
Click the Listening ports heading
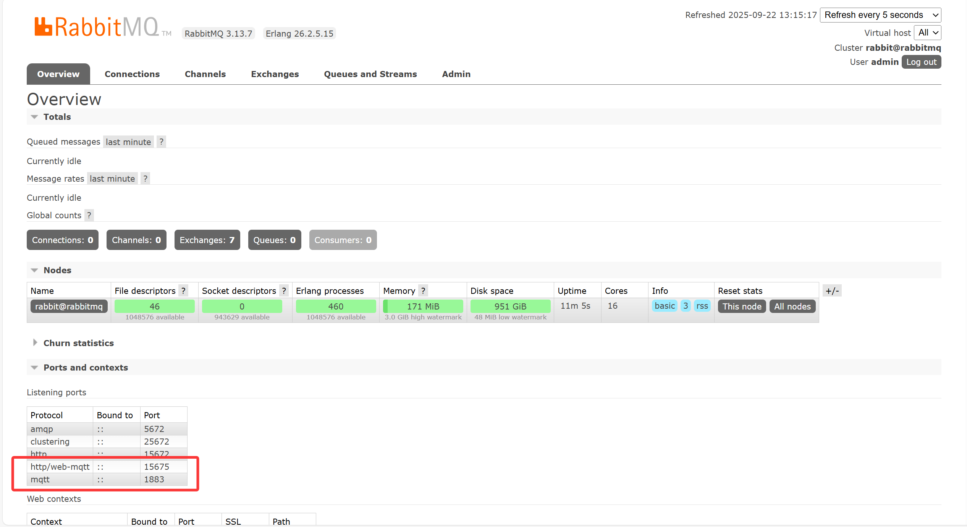click(x=57, y=392)
